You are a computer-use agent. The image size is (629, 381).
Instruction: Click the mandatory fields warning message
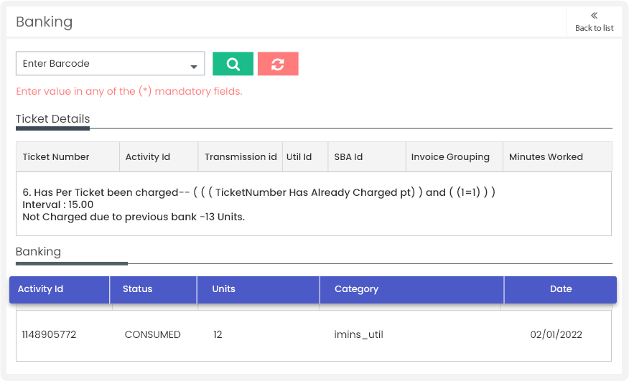click(x=129, y=91)
